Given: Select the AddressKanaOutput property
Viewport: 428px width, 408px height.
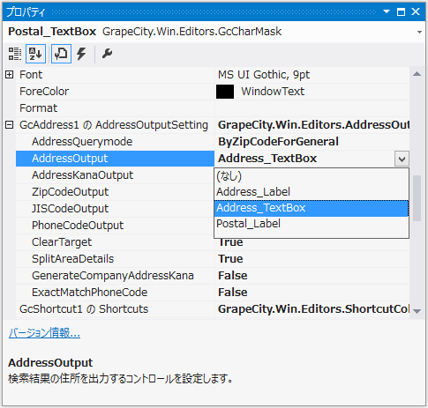Looking at the screenshot, I should (115, 175).
